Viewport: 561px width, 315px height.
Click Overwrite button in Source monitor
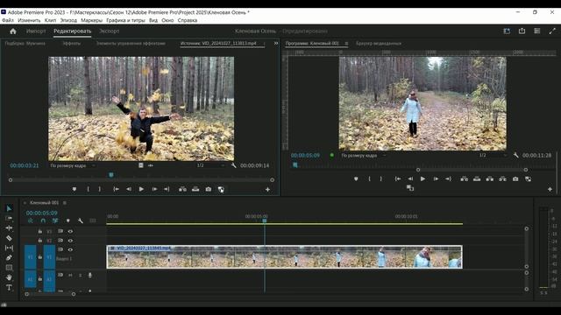tap(195, 189)
